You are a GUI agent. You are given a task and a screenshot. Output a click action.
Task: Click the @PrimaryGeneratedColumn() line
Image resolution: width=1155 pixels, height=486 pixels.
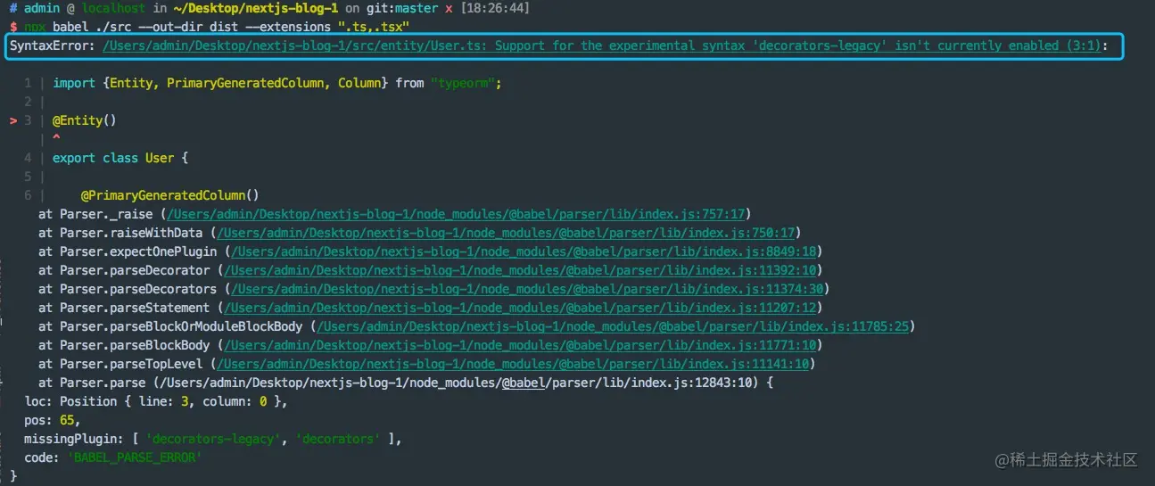click(x=169, y=195)
